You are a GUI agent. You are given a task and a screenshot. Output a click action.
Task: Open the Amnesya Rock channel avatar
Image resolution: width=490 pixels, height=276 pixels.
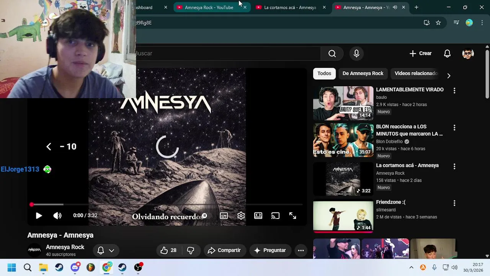(34, 250)
